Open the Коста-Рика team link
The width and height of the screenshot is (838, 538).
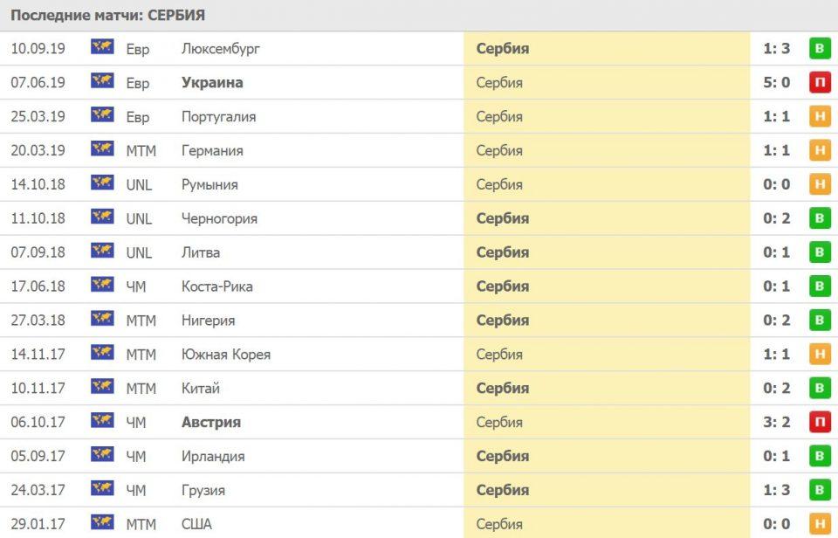pyautogui.click(x=216, y=286)
